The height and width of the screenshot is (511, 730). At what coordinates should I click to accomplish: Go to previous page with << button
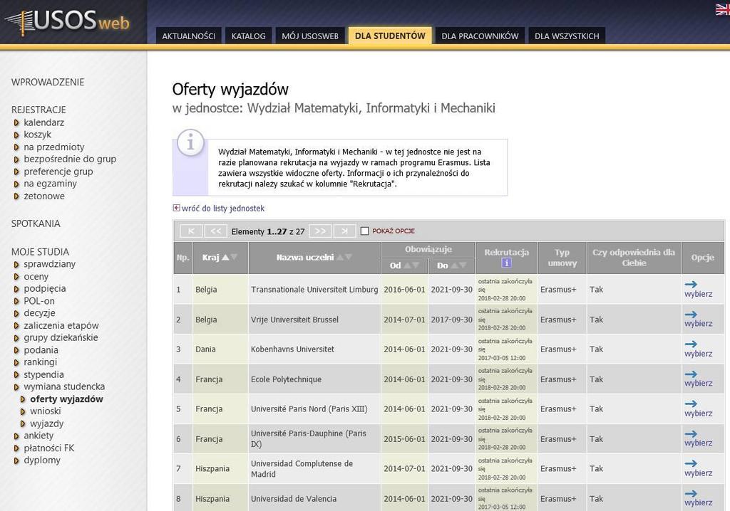point(216,231)
